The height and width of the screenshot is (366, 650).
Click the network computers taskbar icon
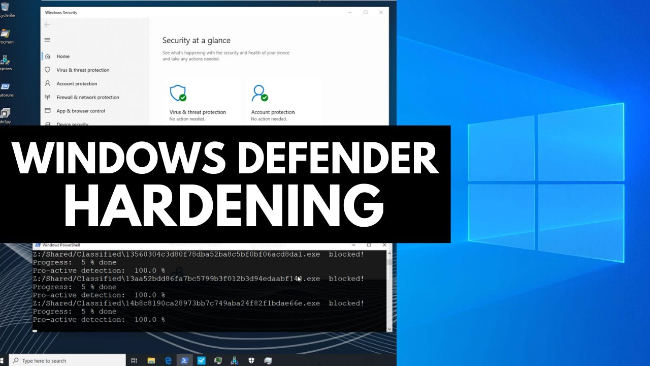click(235, 360)
